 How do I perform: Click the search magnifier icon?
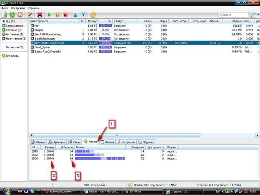click(x=253, y=15)
